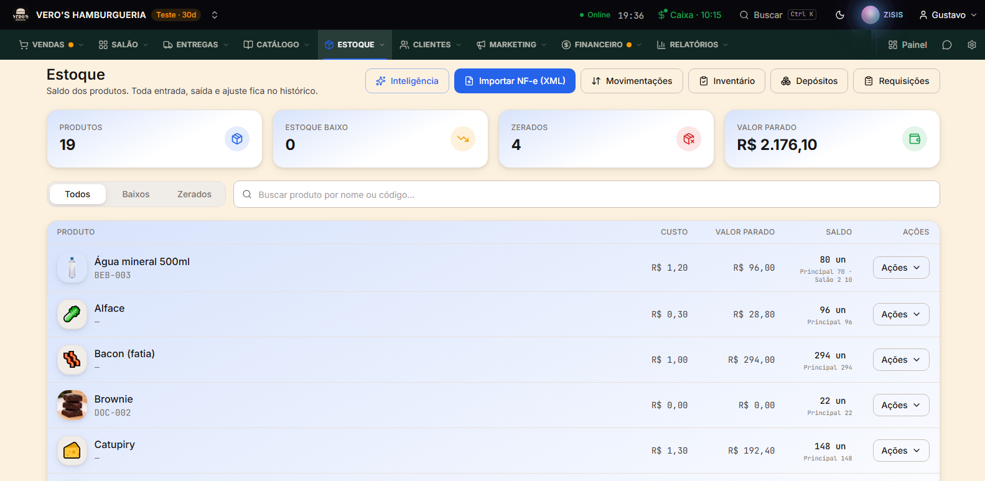Click the Produtos card box icon
This screenshot has width=985, height=481.
tap(237, 139)
